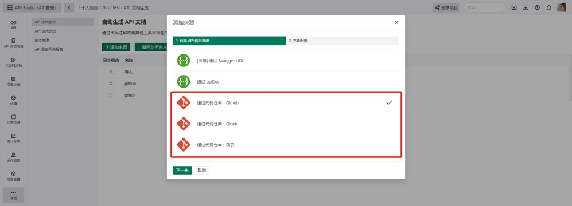Screen dimensions: 572x206
Task: Open the API section in sidebar
Action: [x=14, y=25]
